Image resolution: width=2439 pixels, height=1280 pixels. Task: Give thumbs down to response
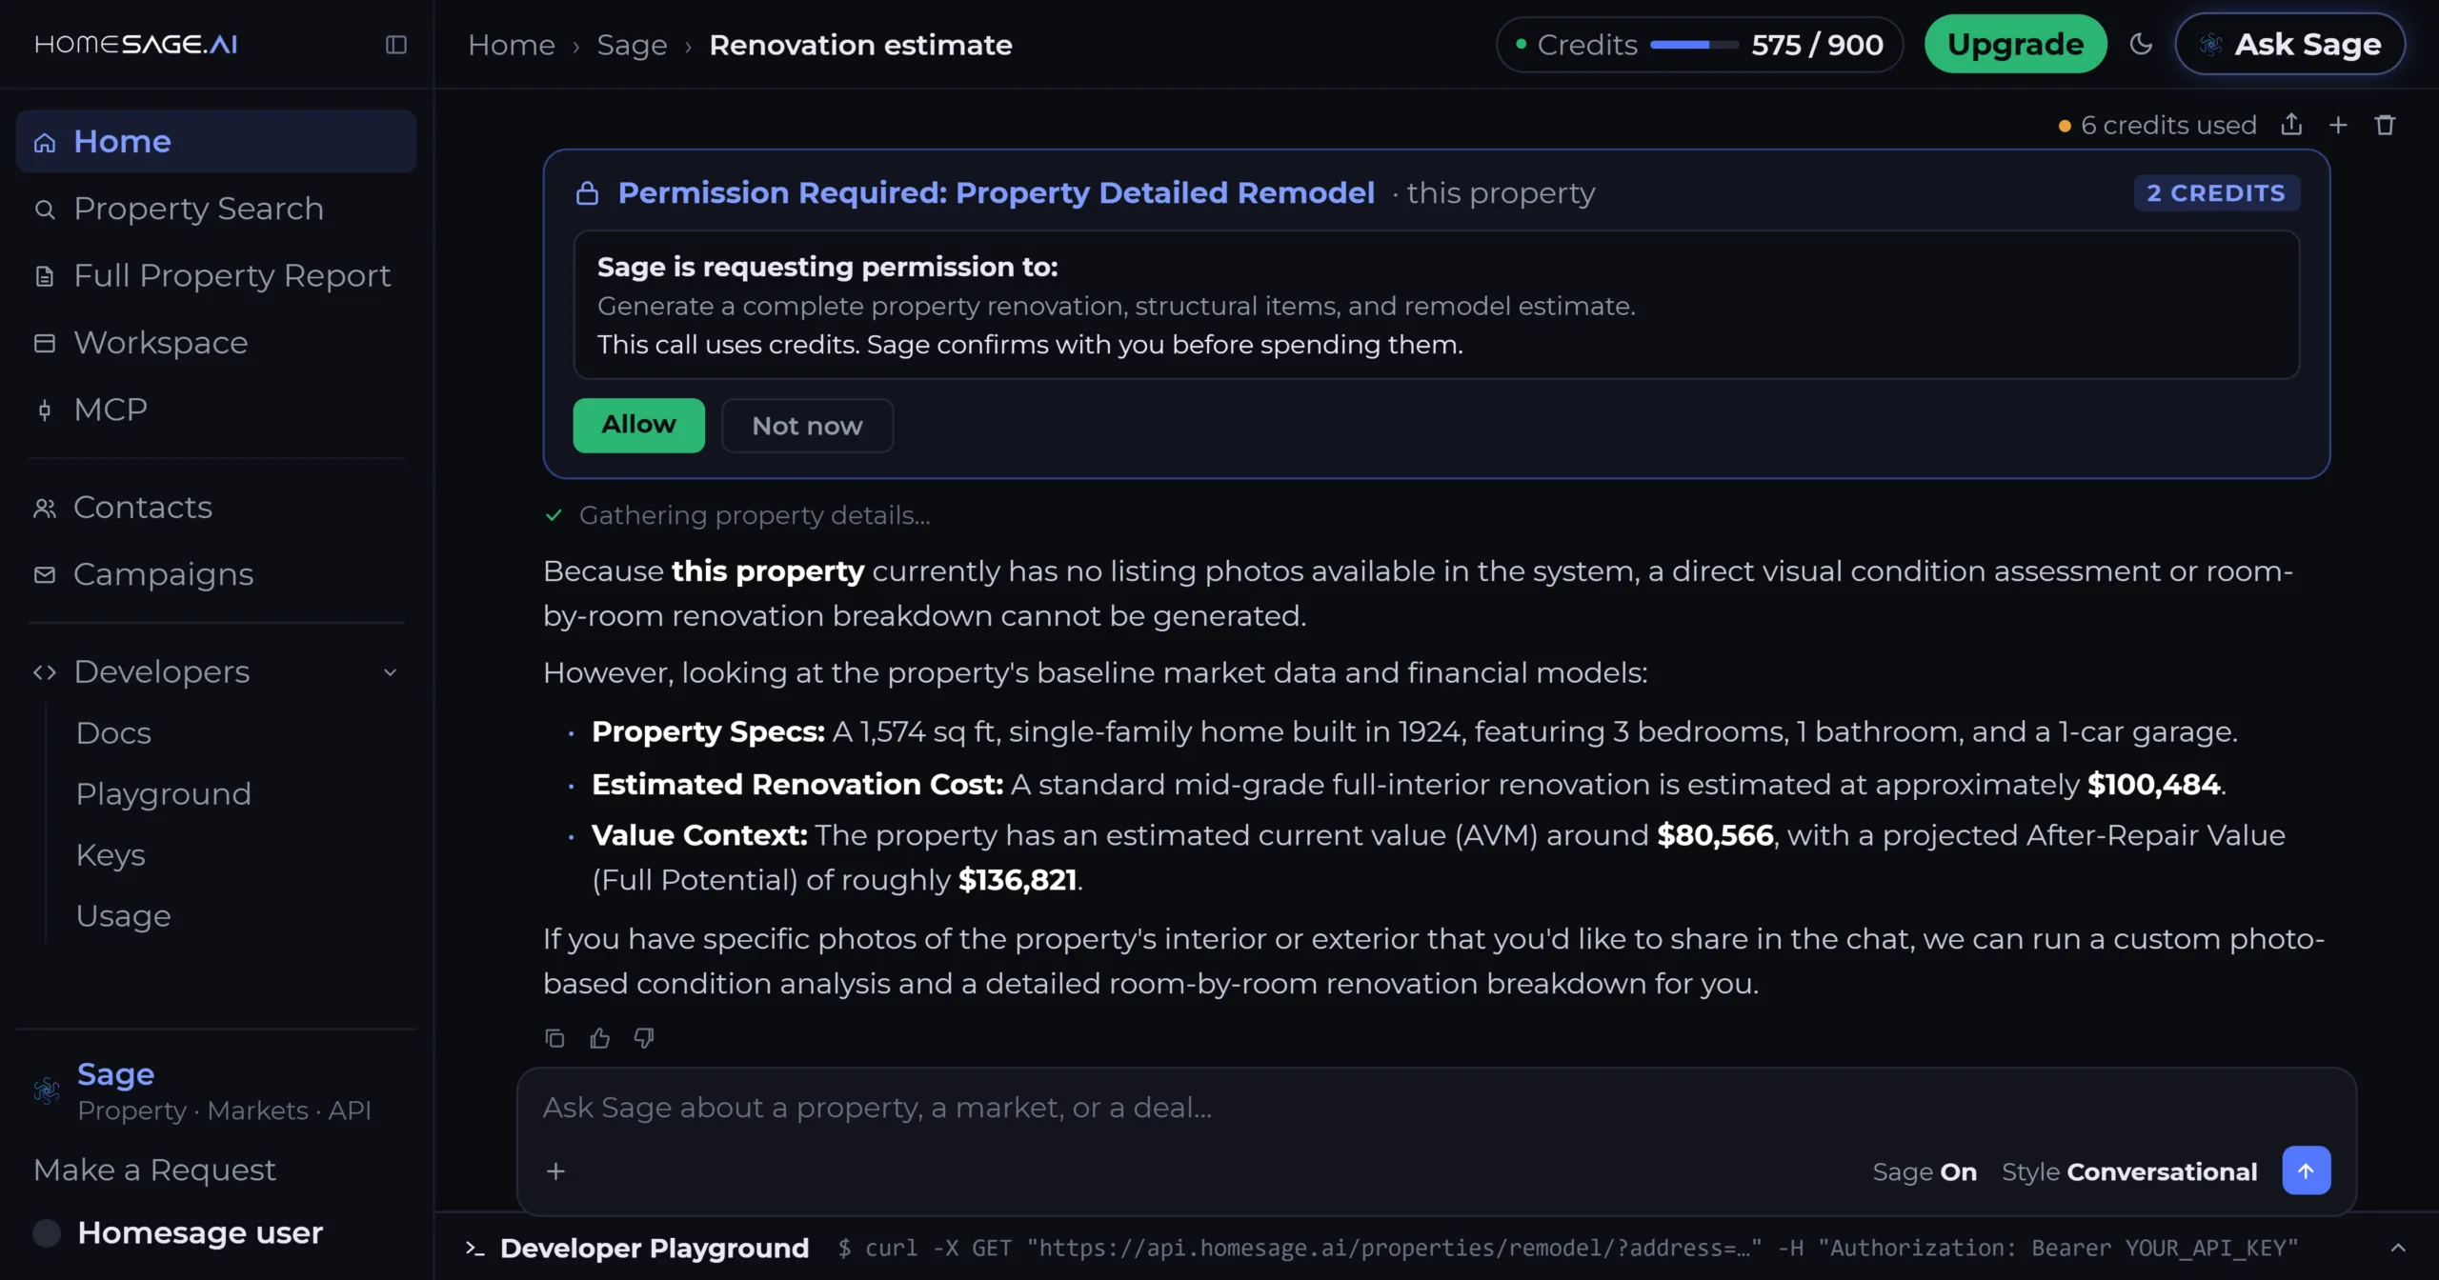pyautogui.click(x=644, y=1038)
